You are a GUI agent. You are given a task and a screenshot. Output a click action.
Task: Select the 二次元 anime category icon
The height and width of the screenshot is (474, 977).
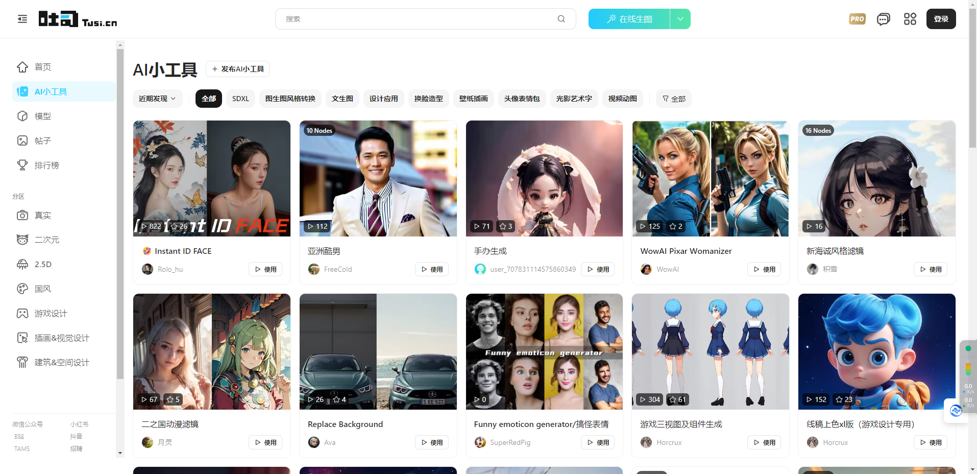22,240
